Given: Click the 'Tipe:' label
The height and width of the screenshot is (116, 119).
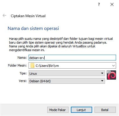Looking at the screenshot, I should pos(23,73).
